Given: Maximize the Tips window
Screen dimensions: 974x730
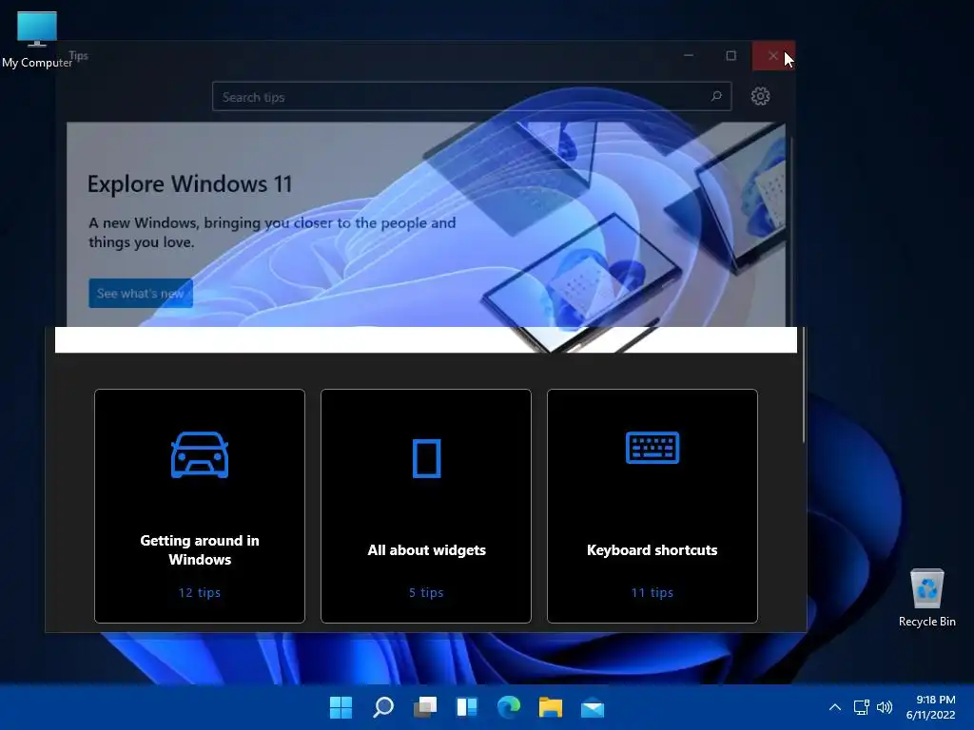Looking at the screenshot, I should point(731,56).
